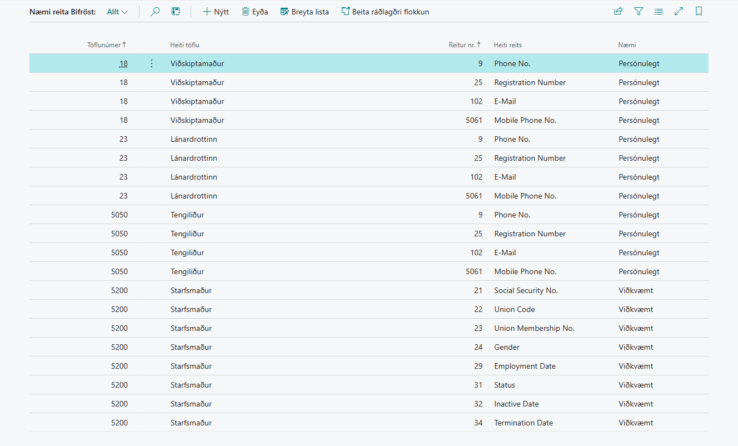
Task: Click field number 5061 in Lánardrottinn row
Action: (x=474, y=196)
